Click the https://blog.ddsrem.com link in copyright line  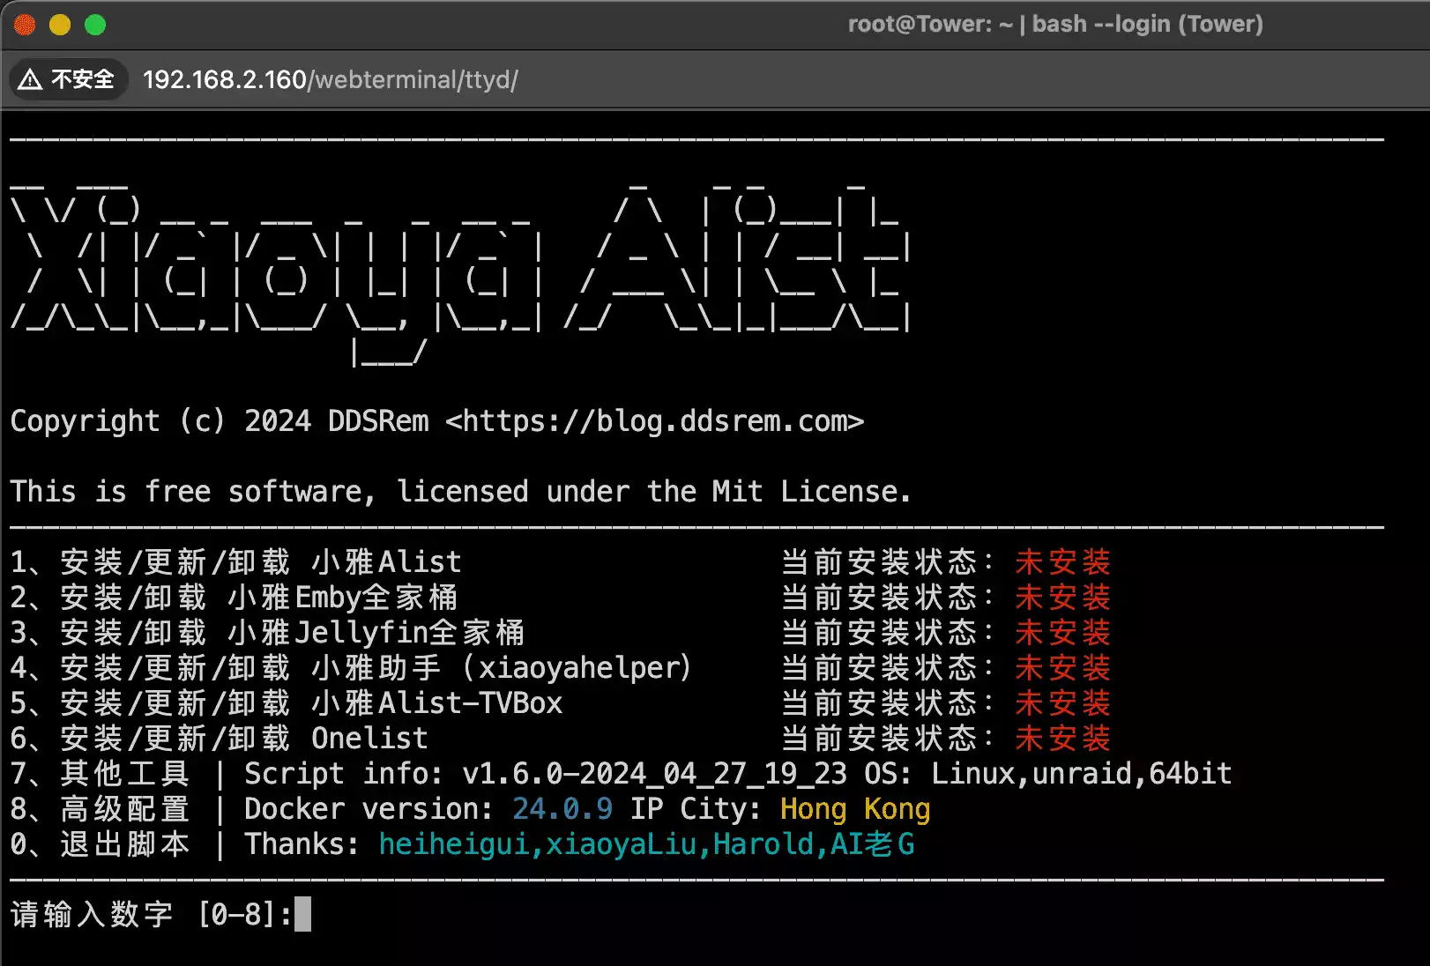pyautogui.click(x=654, y=421)
